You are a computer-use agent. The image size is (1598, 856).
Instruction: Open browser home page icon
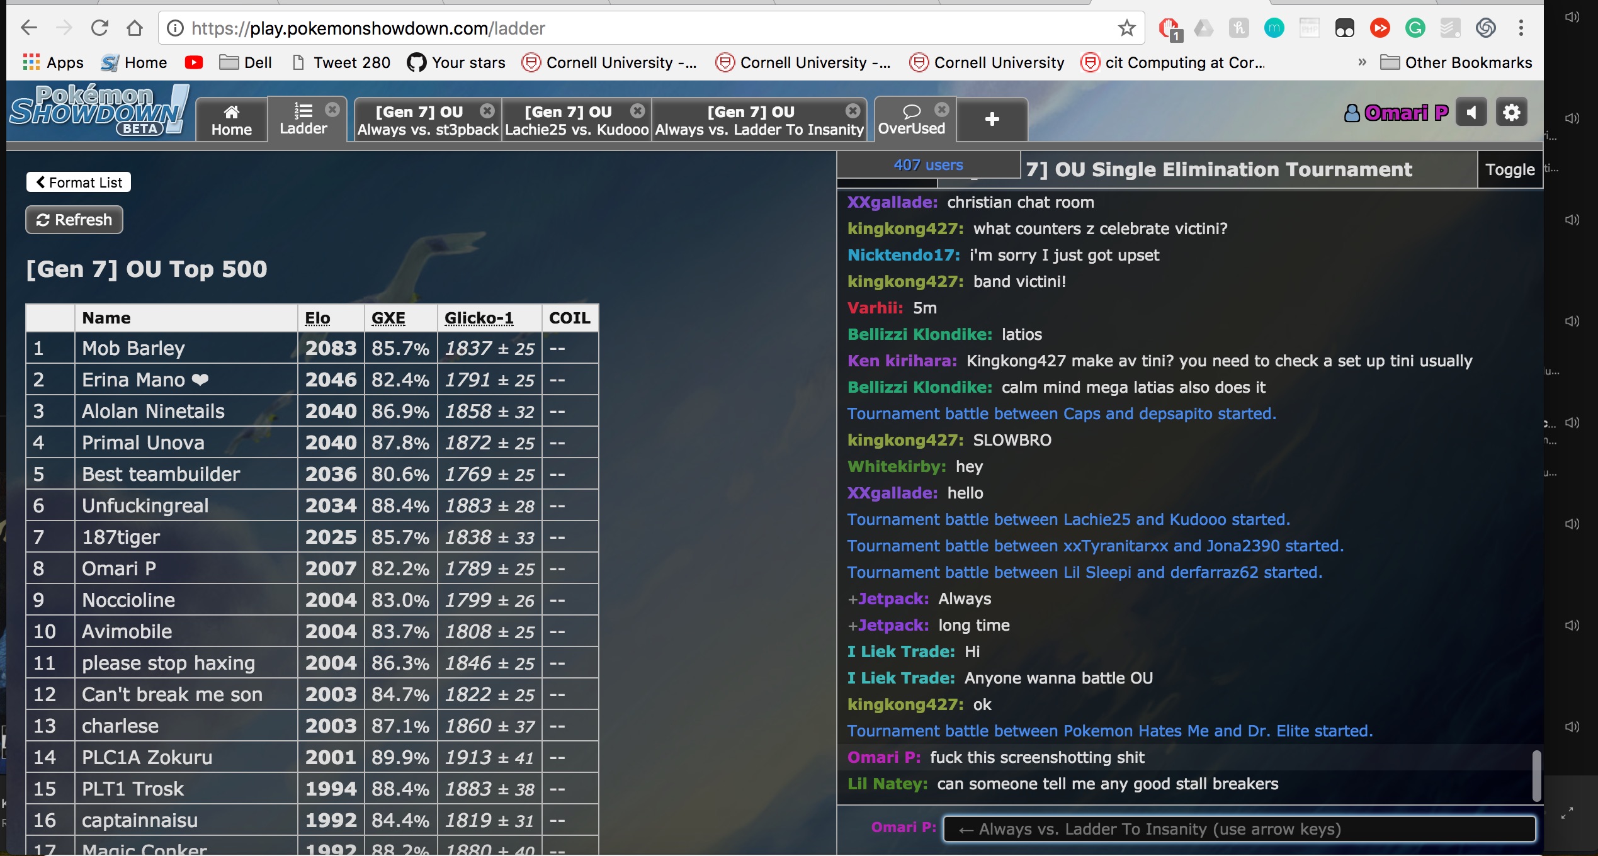[135, 28]
